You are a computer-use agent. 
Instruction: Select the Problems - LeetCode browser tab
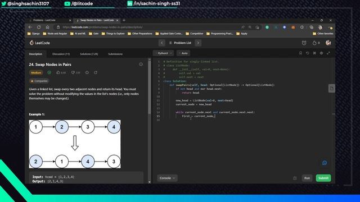[49, 20]
